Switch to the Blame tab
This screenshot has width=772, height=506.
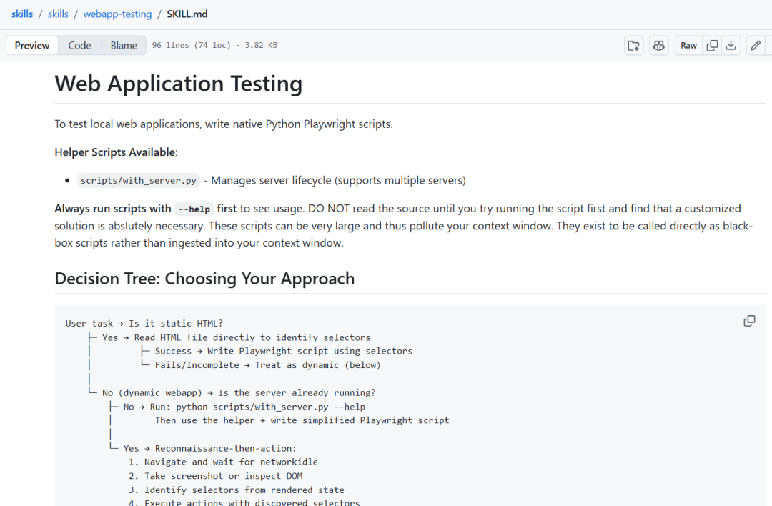pos(124,46)
